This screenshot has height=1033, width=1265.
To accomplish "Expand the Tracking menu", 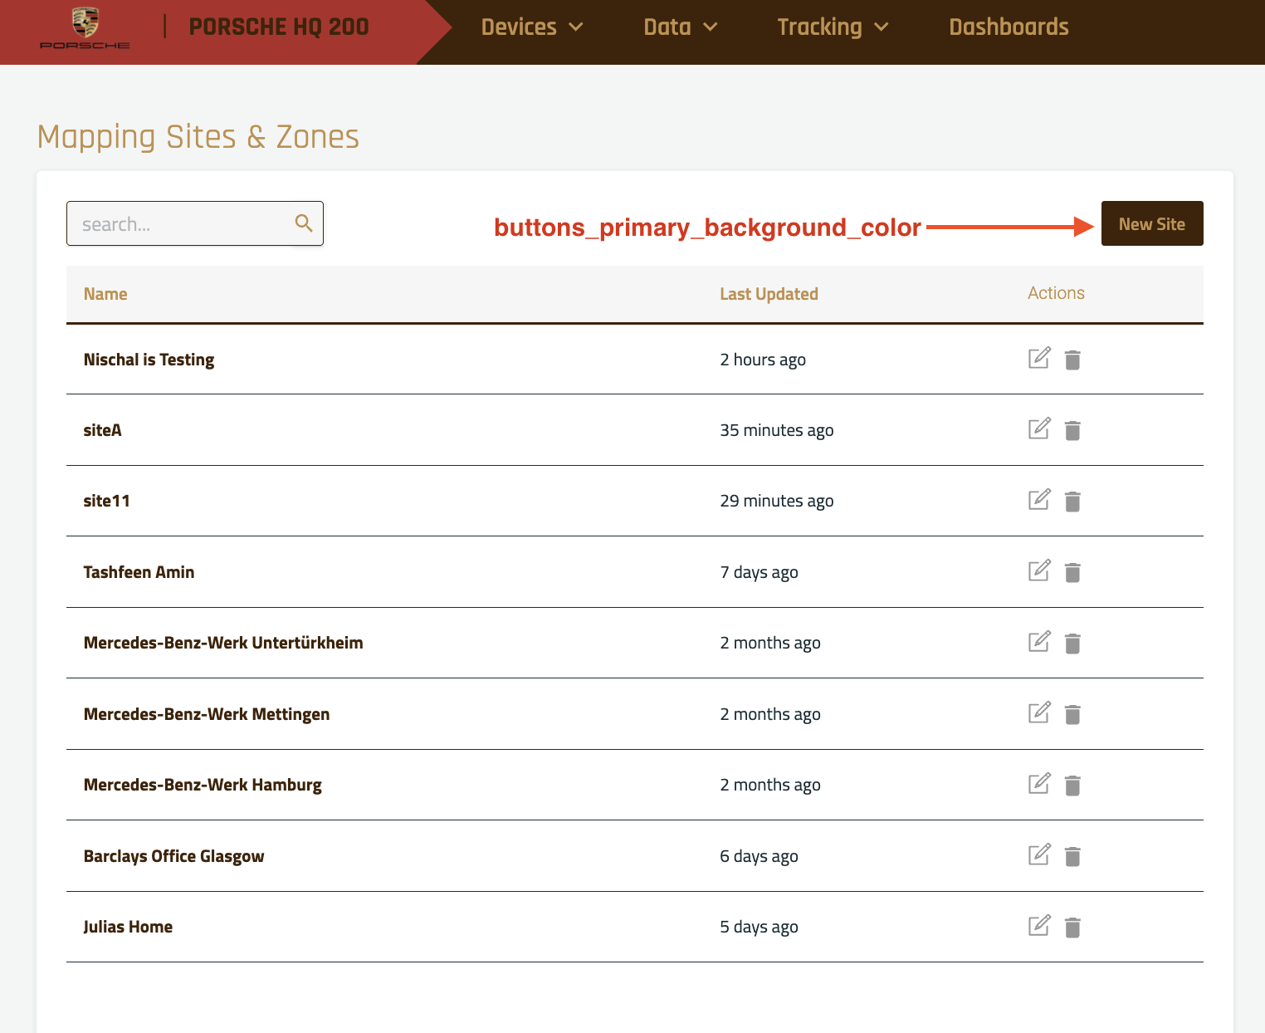I will (x=833, y=27).
